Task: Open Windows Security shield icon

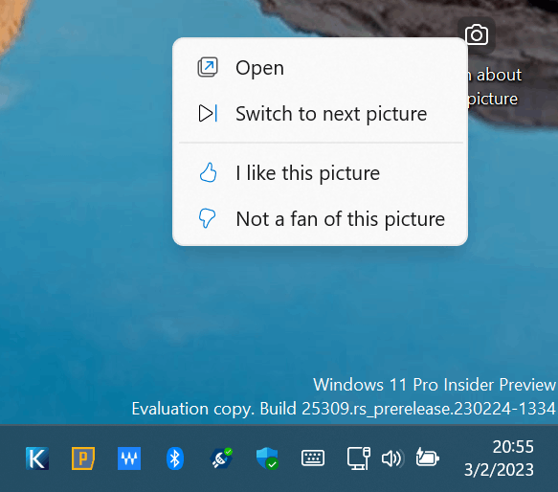Action: pyautogui.click(x=267, y=458)
